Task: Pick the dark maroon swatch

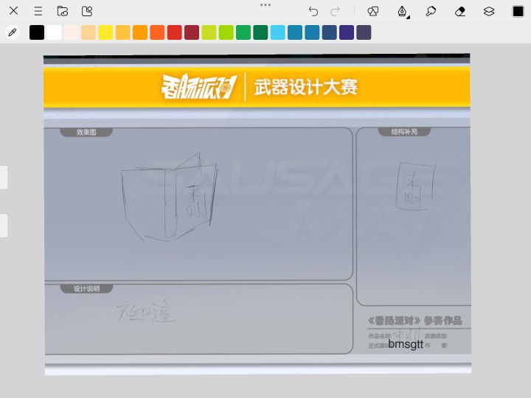Action: point(192,32)
